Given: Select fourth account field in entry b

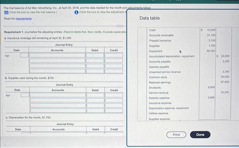Looking at the screenshot, I should pos(58,111).
